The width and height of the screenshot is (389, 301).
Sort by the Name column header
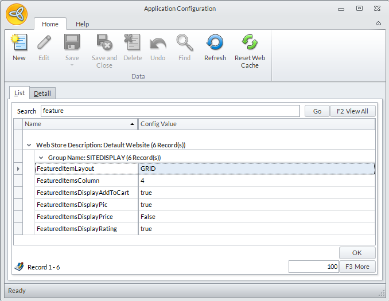80,124
